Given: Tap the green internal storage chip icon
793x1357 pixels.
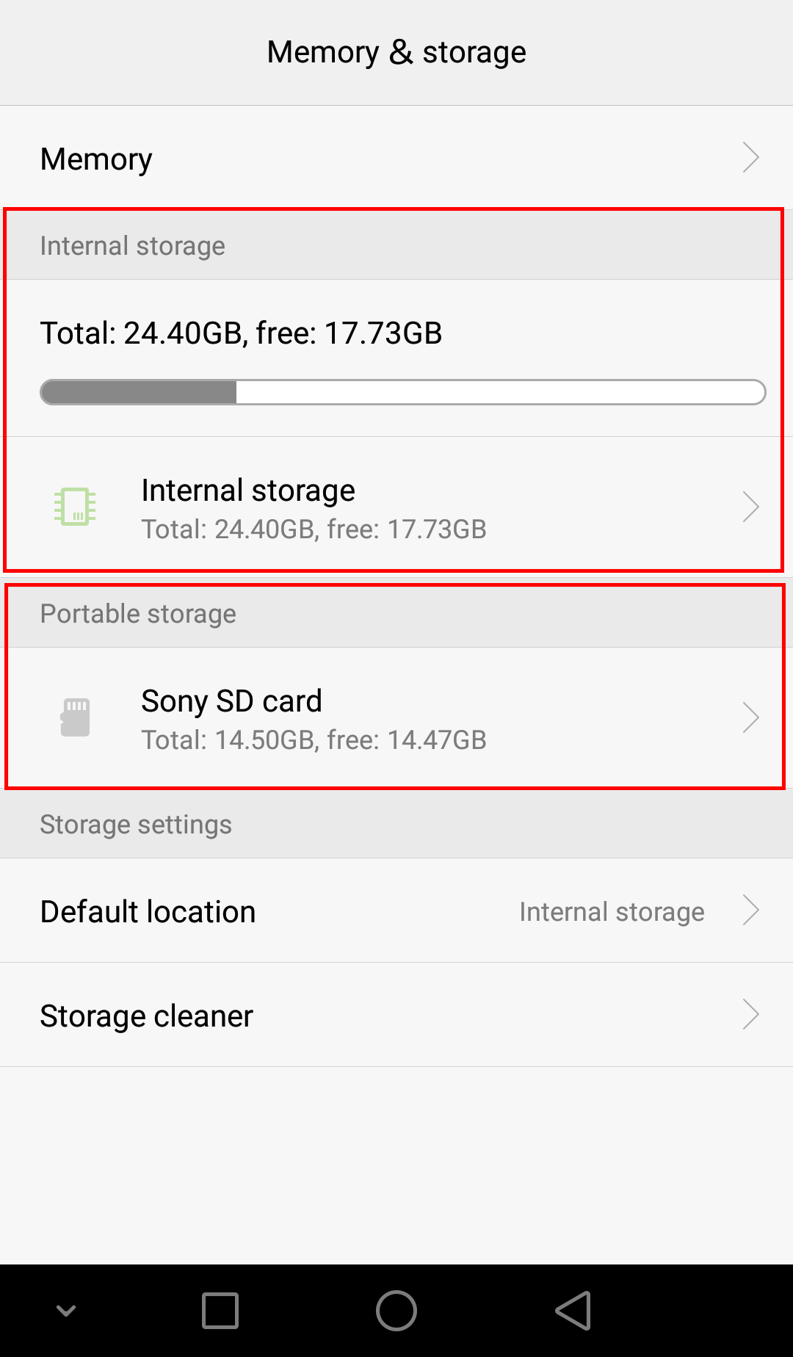Looking at the screenshot, I should pos(75,507).
